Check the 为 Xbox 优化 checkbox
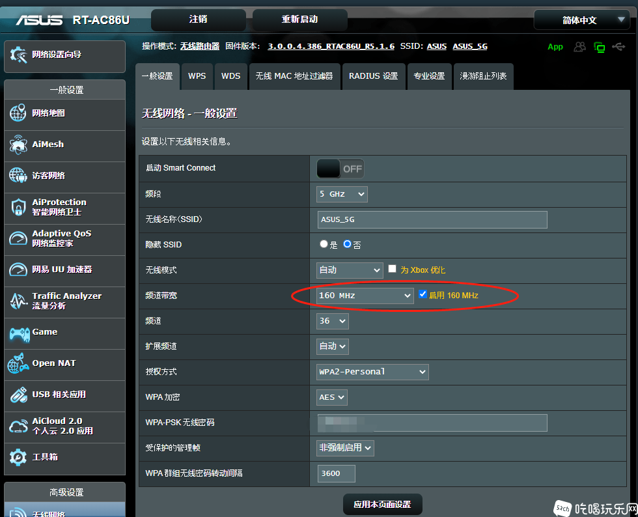 pyautogui.click(x=392, y=269)
